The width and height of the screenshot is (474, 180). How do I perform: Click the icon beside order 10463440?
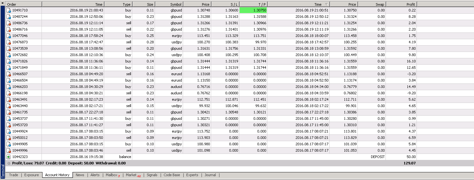[x=9, y=106]
